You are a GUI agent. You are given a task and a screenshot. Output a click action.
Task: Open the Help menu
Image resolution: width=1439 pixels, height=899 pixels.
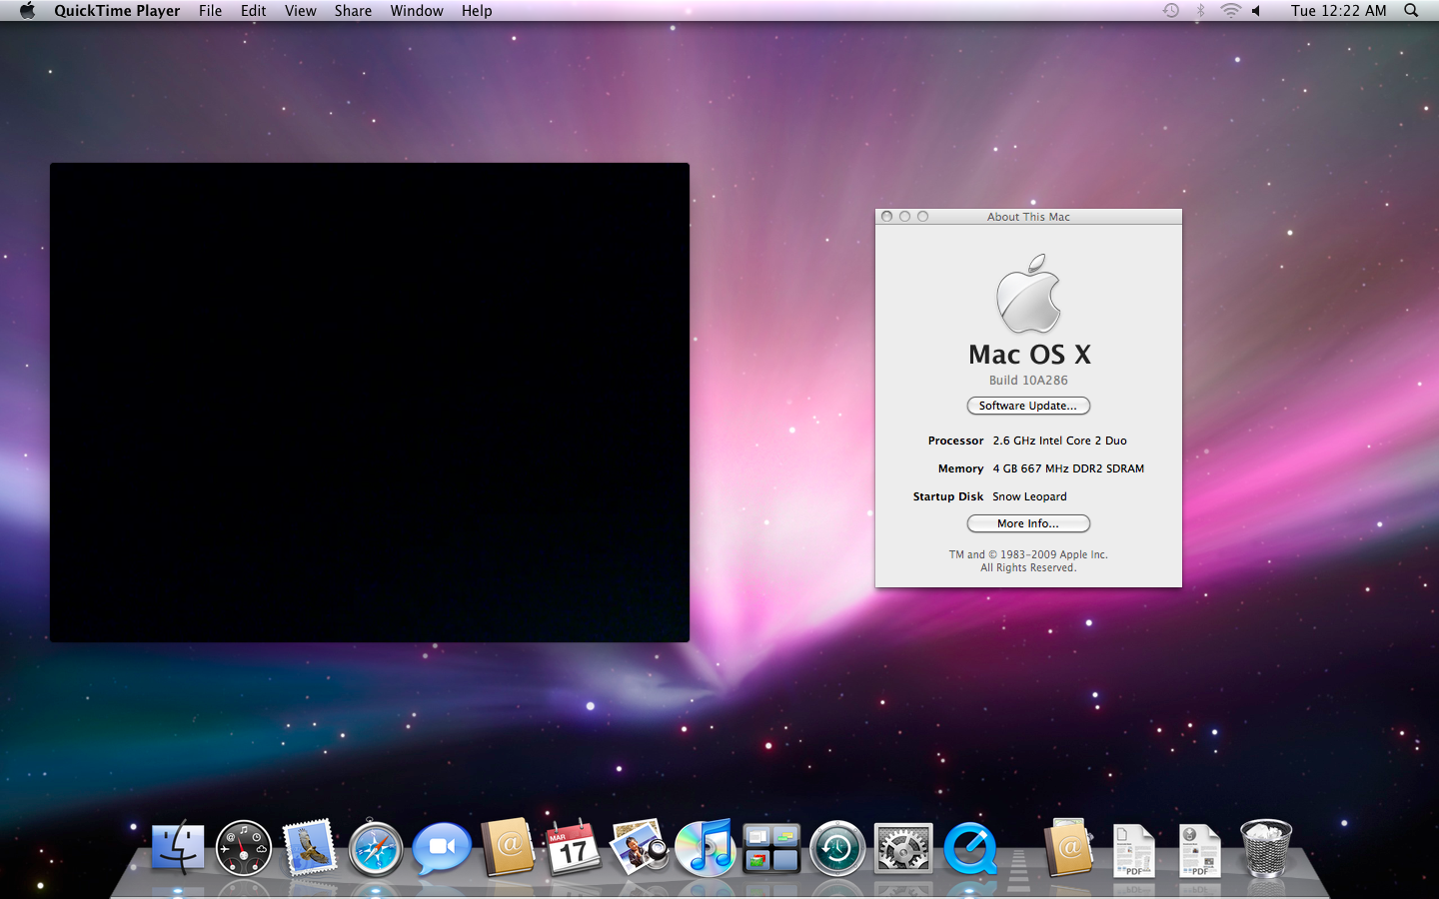(477, 11)
